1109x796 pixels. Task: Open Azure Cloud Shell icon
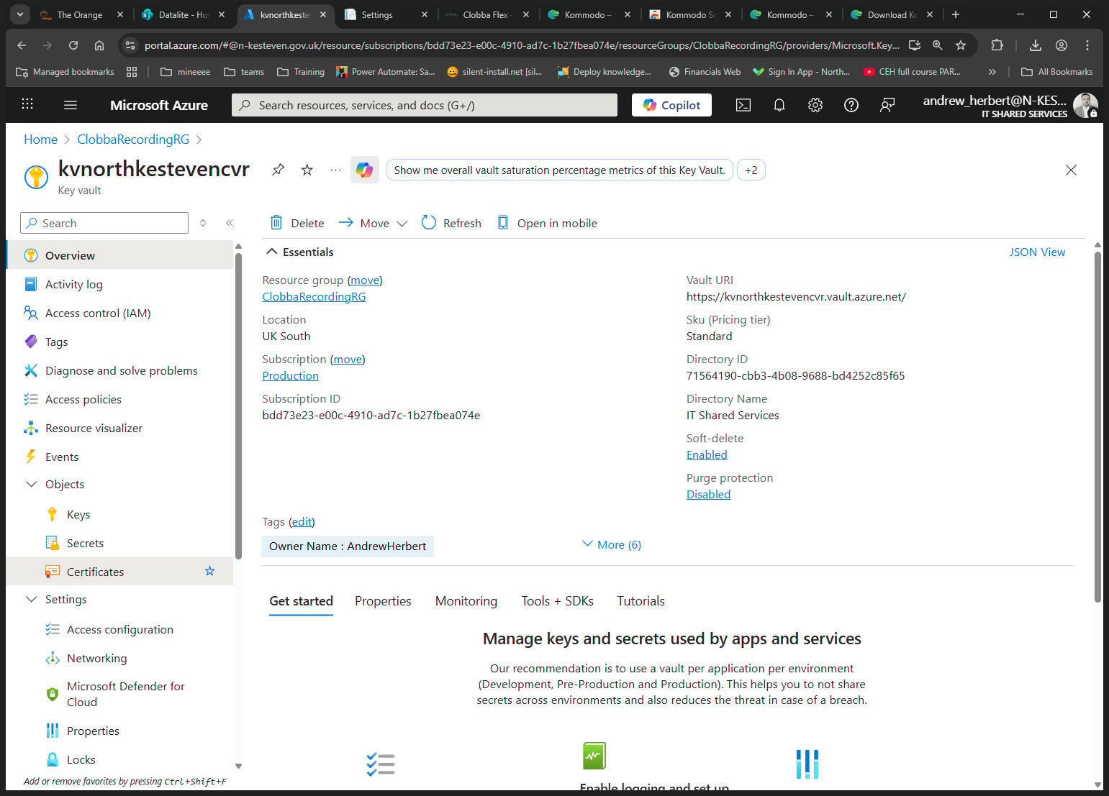pos(743,105)
